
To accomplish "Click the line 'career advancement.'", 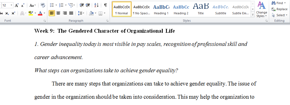I will (59, 57).
